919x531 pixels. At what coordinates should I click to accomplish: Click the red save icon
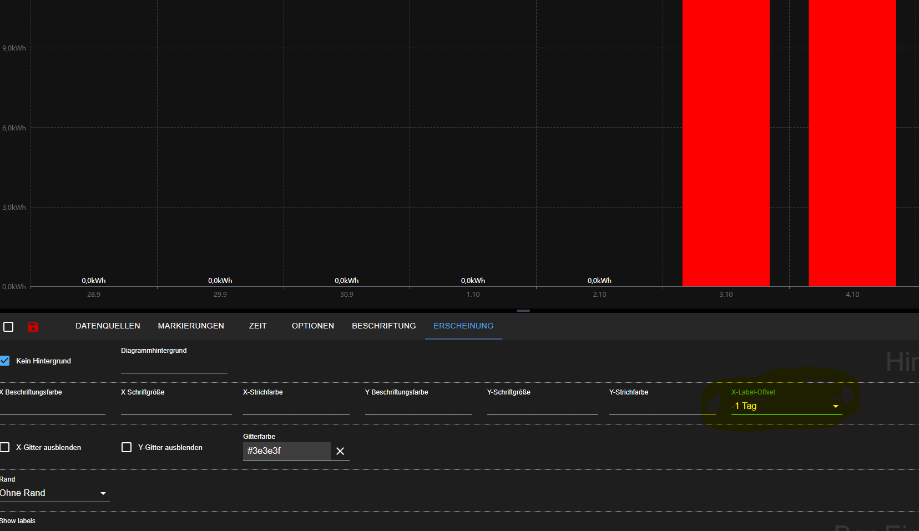coord(33,327)
